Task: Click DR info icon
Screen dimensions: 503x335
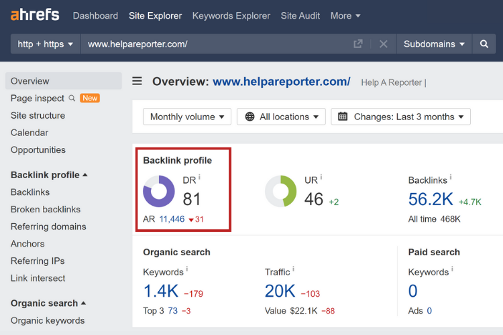Action: click(x=199, y=177)
